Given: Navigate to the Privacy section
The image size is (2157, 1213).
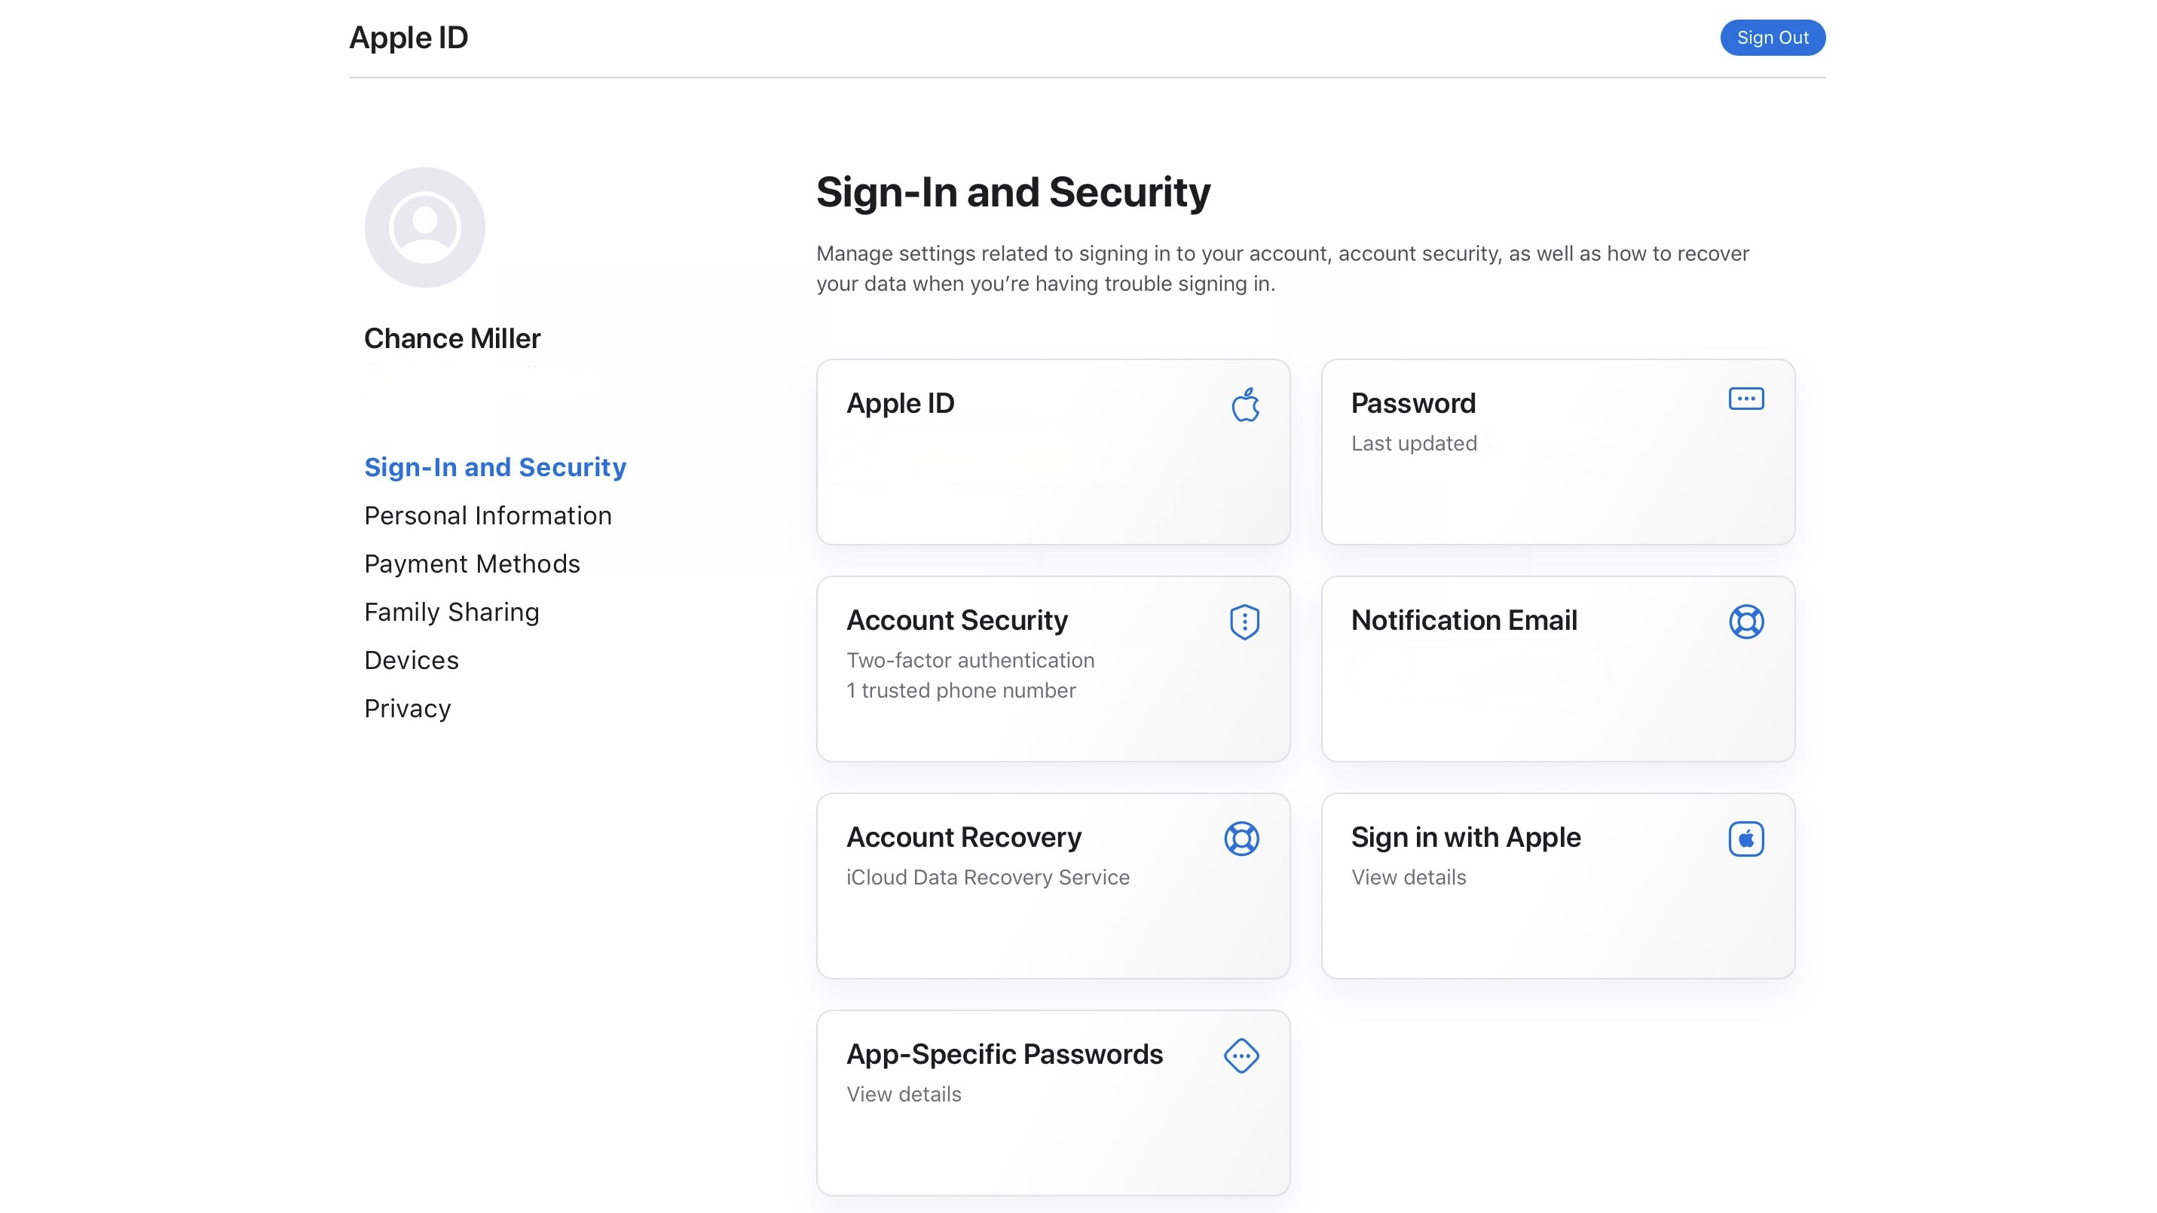Looking at the screenshot, I should (x=407, y=707).
